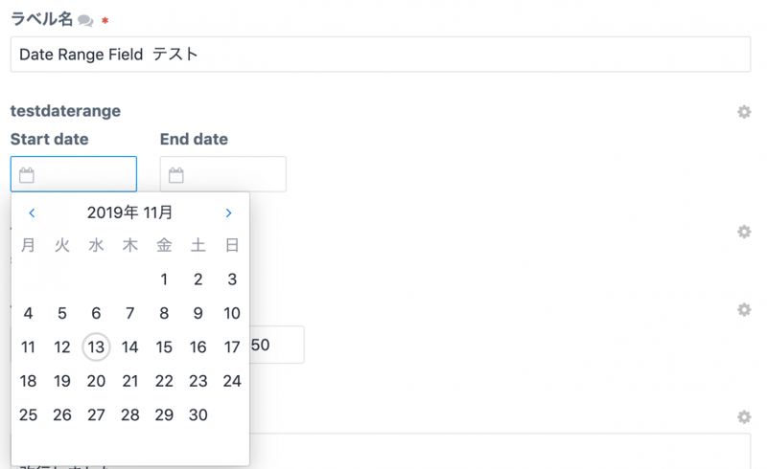The height and width of the screenshot is (469, 767).
Task: Click the gear icon beside testdaterange
Action: tap(744, 112)
